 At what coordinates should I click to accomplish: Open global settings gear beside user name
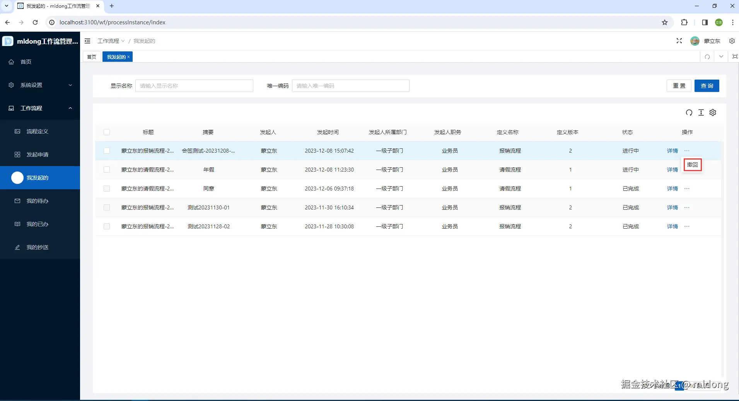click(732, 41)
